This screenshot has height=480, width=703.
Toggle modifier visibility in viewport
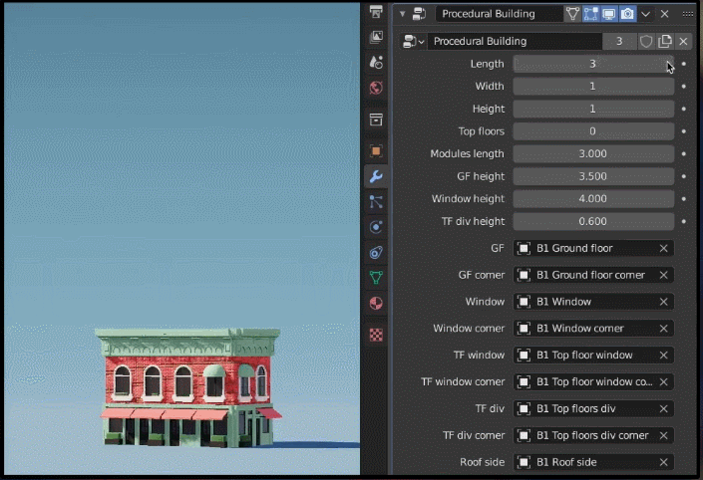[x=608, y=14]
